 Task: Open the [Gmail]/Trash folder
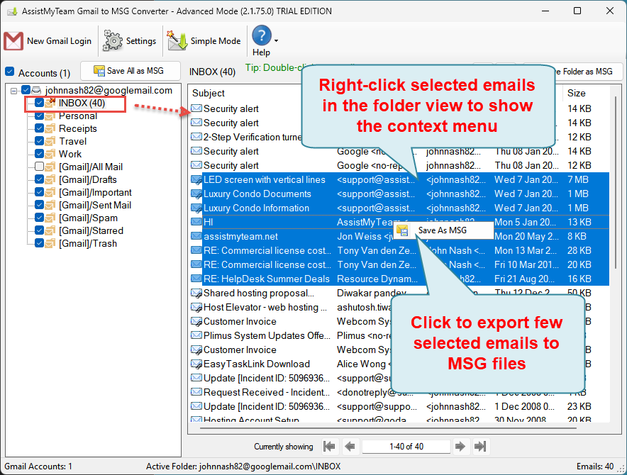point(88,244)
